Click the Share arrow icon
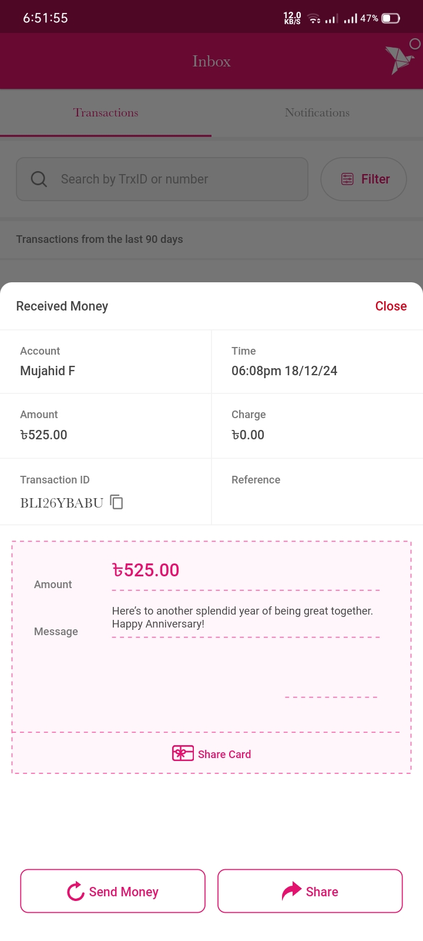 [x=291, y=891]
